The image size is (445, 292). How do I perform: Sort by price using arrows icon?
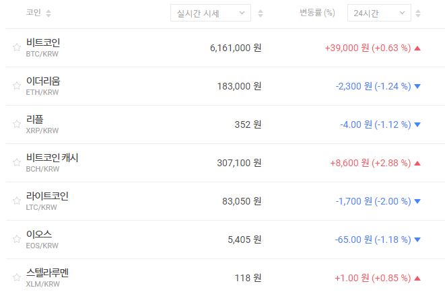pyautogui.click(x=261, y=13)
